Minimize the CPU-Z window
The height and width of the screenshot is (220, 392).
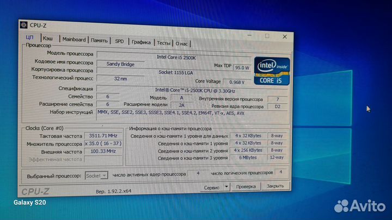(249, 35)
